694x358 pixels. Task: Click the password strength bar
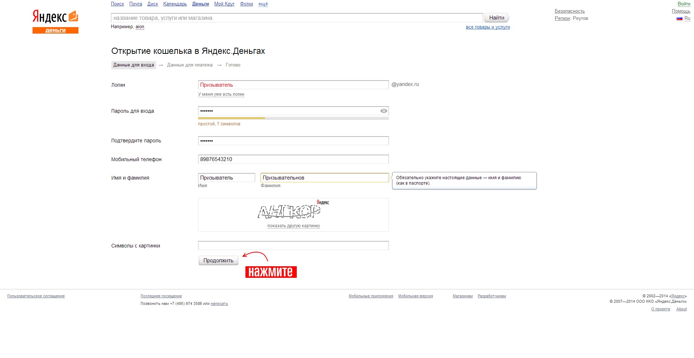[294, 118]
